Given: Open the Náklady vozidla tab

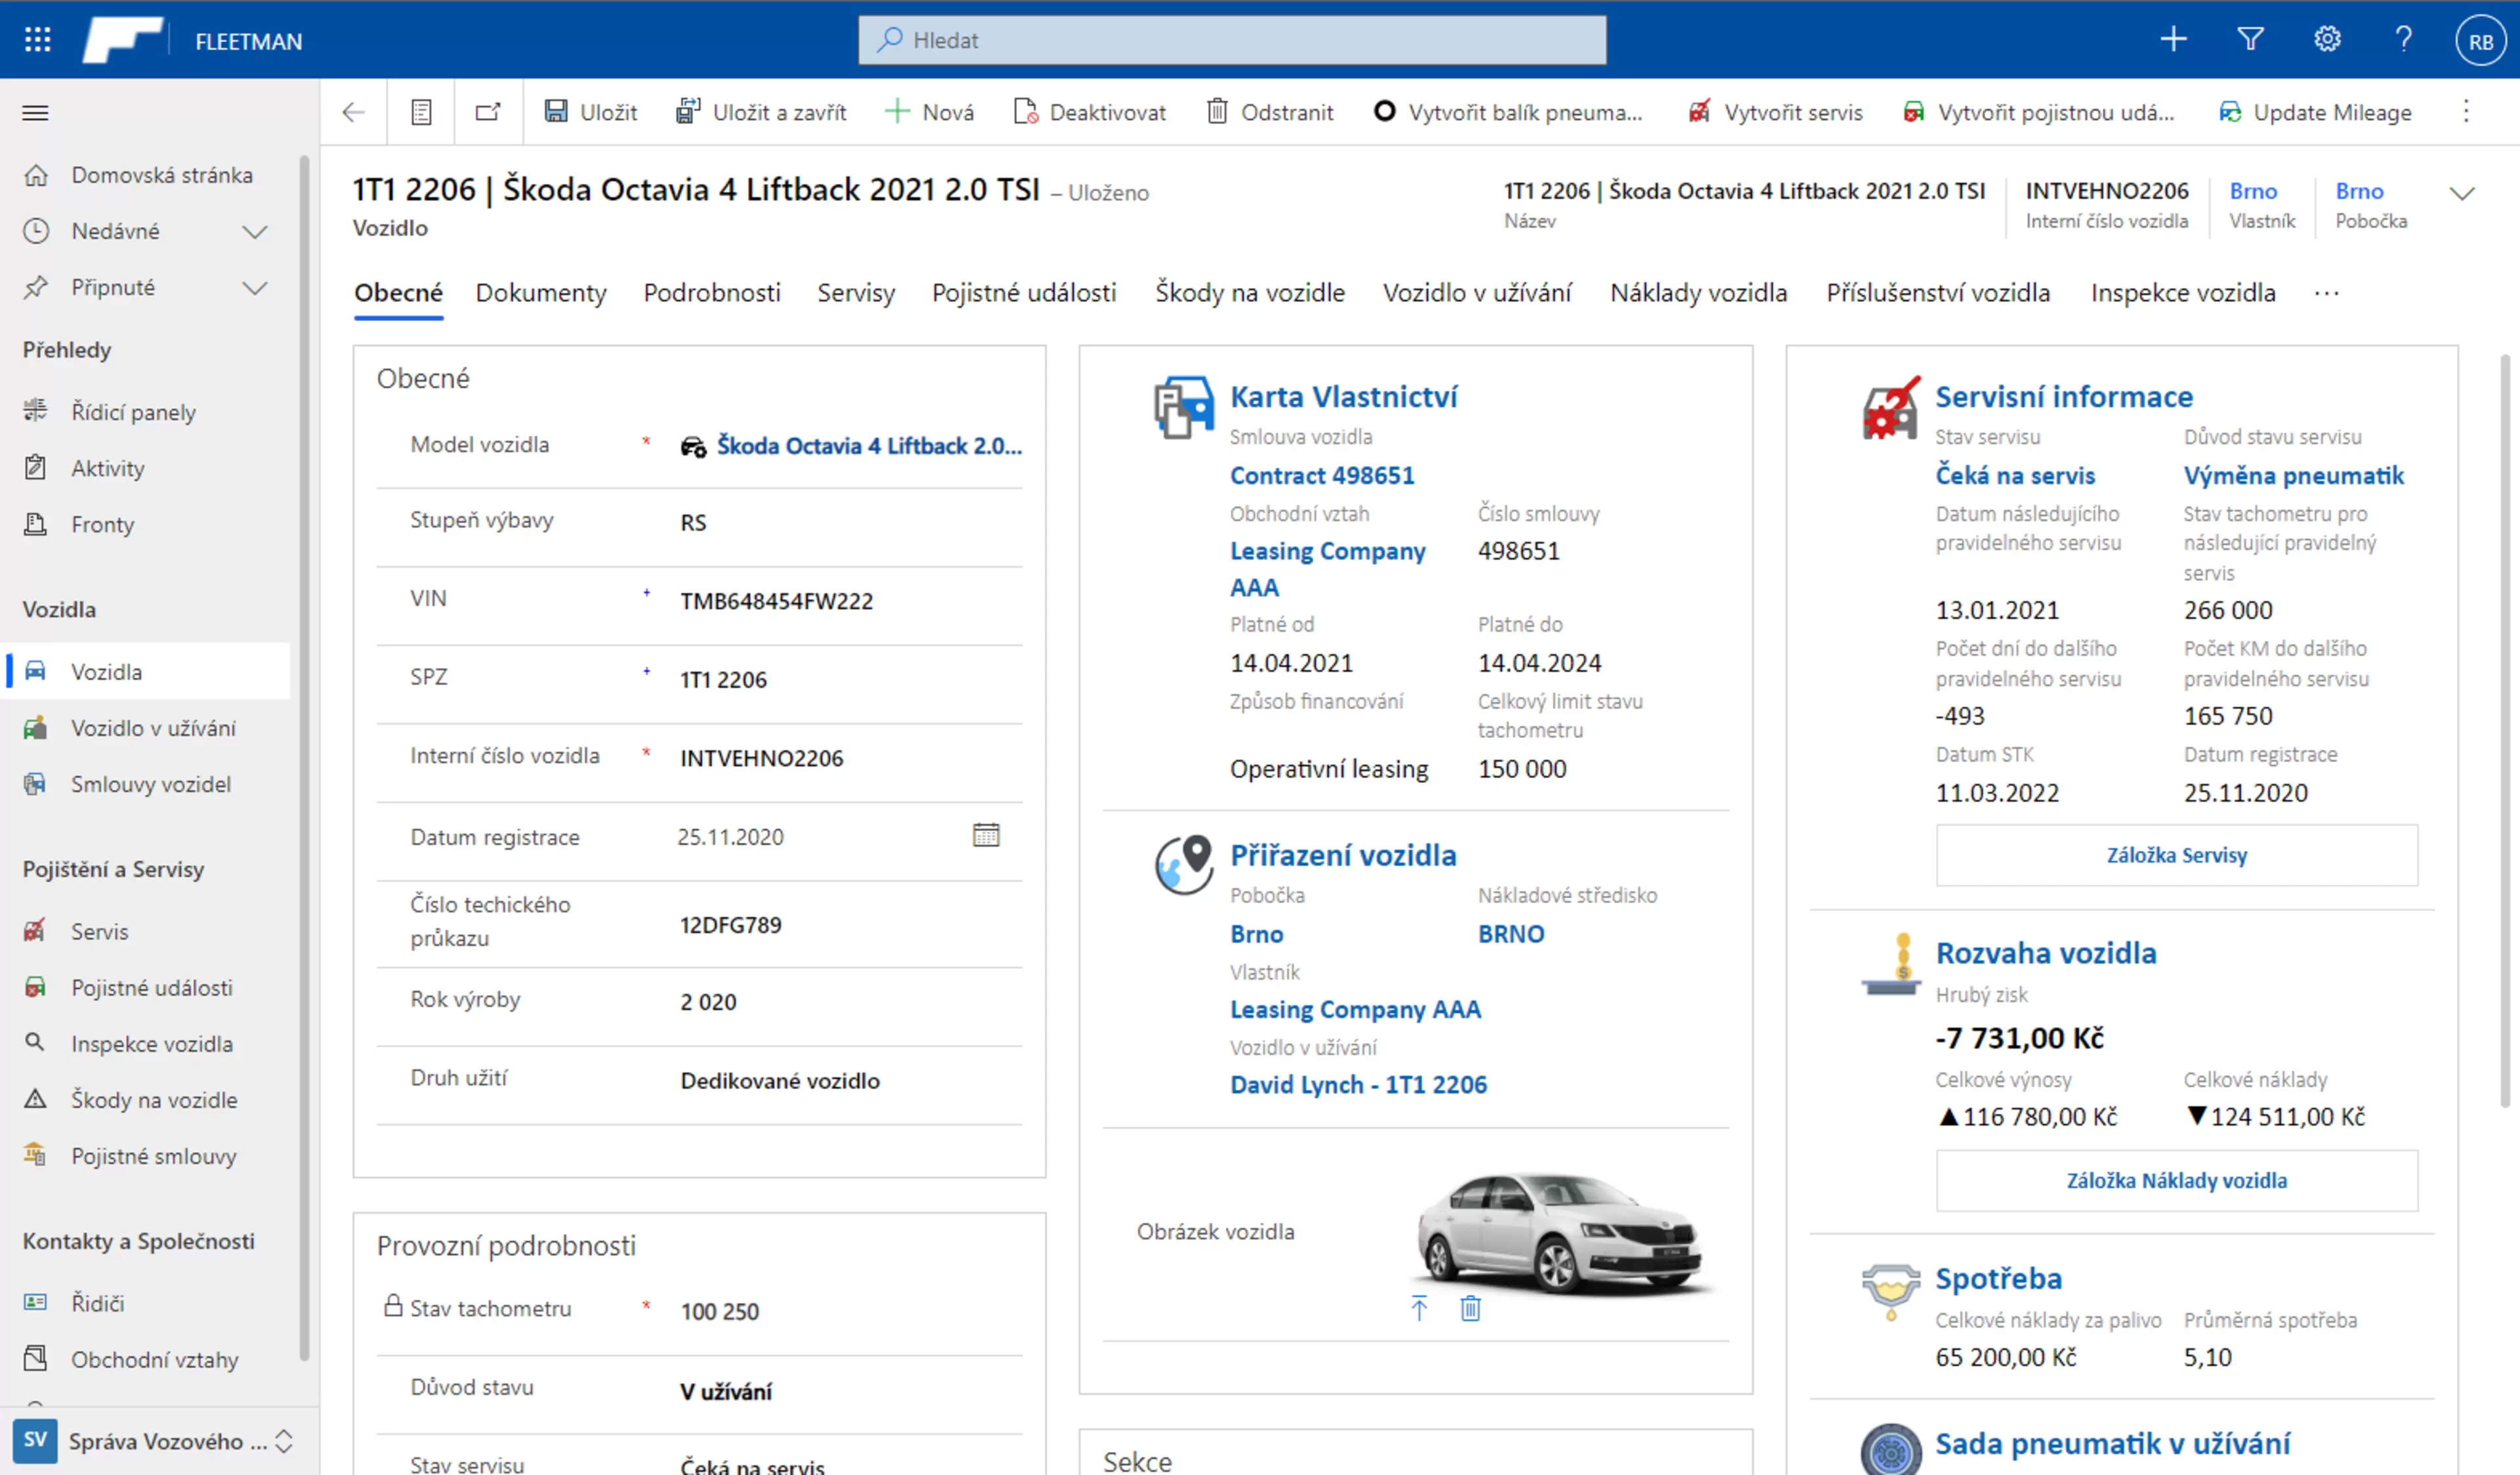Looking at the screenshot, I should coord(1698,293).
